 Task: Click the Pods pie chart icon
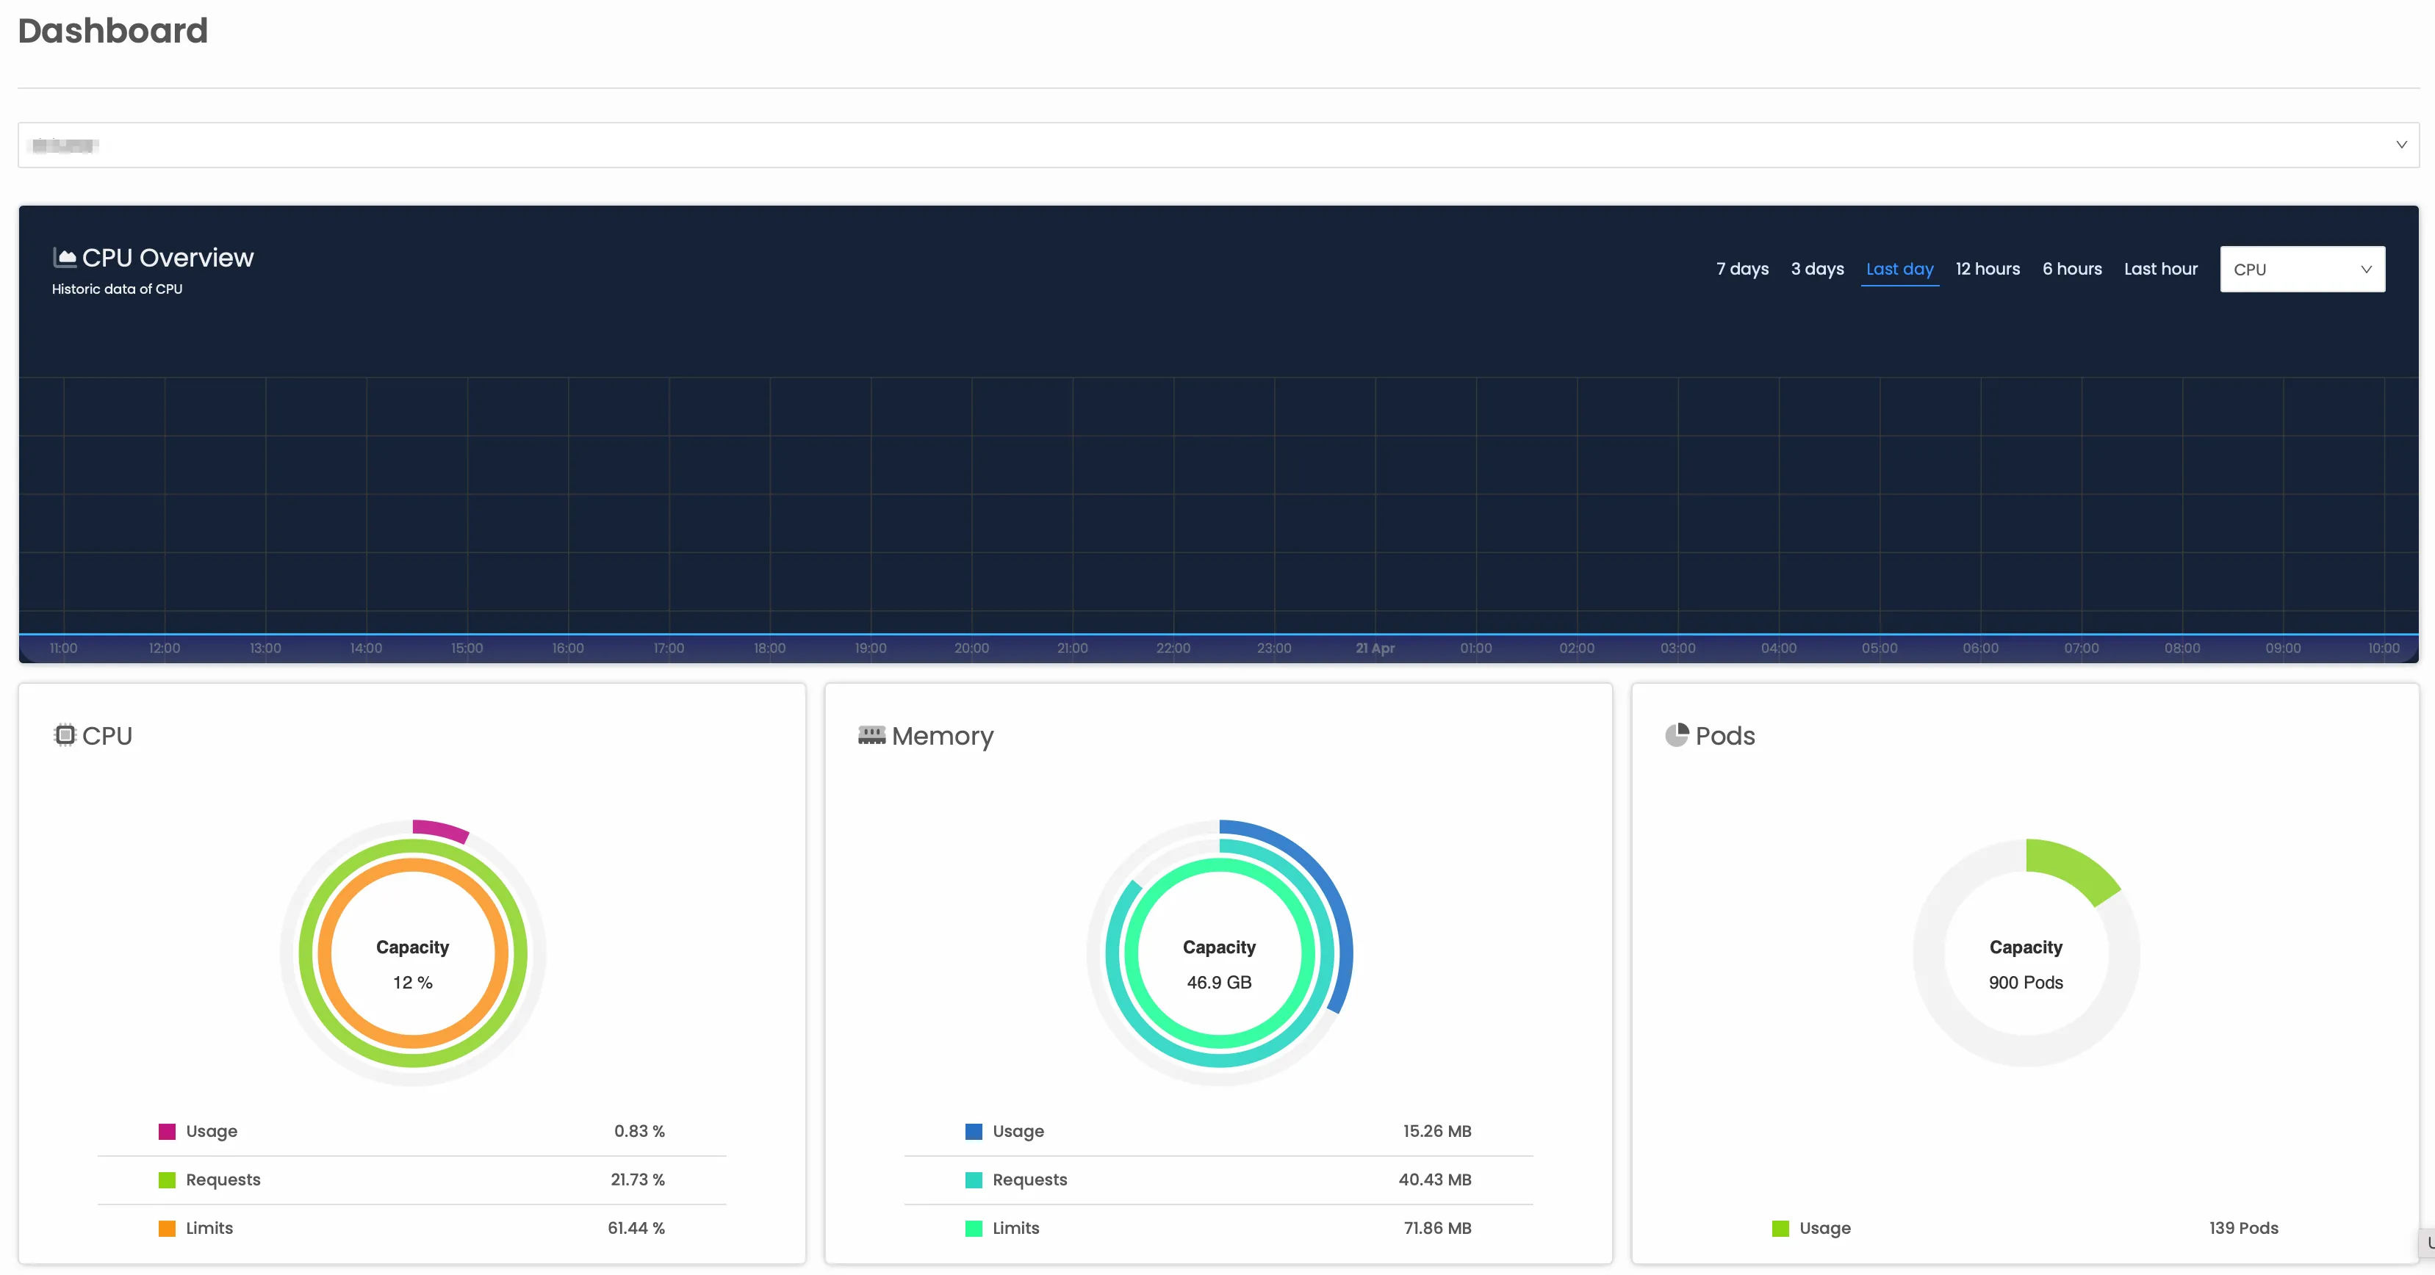(x=1676, y=734)
